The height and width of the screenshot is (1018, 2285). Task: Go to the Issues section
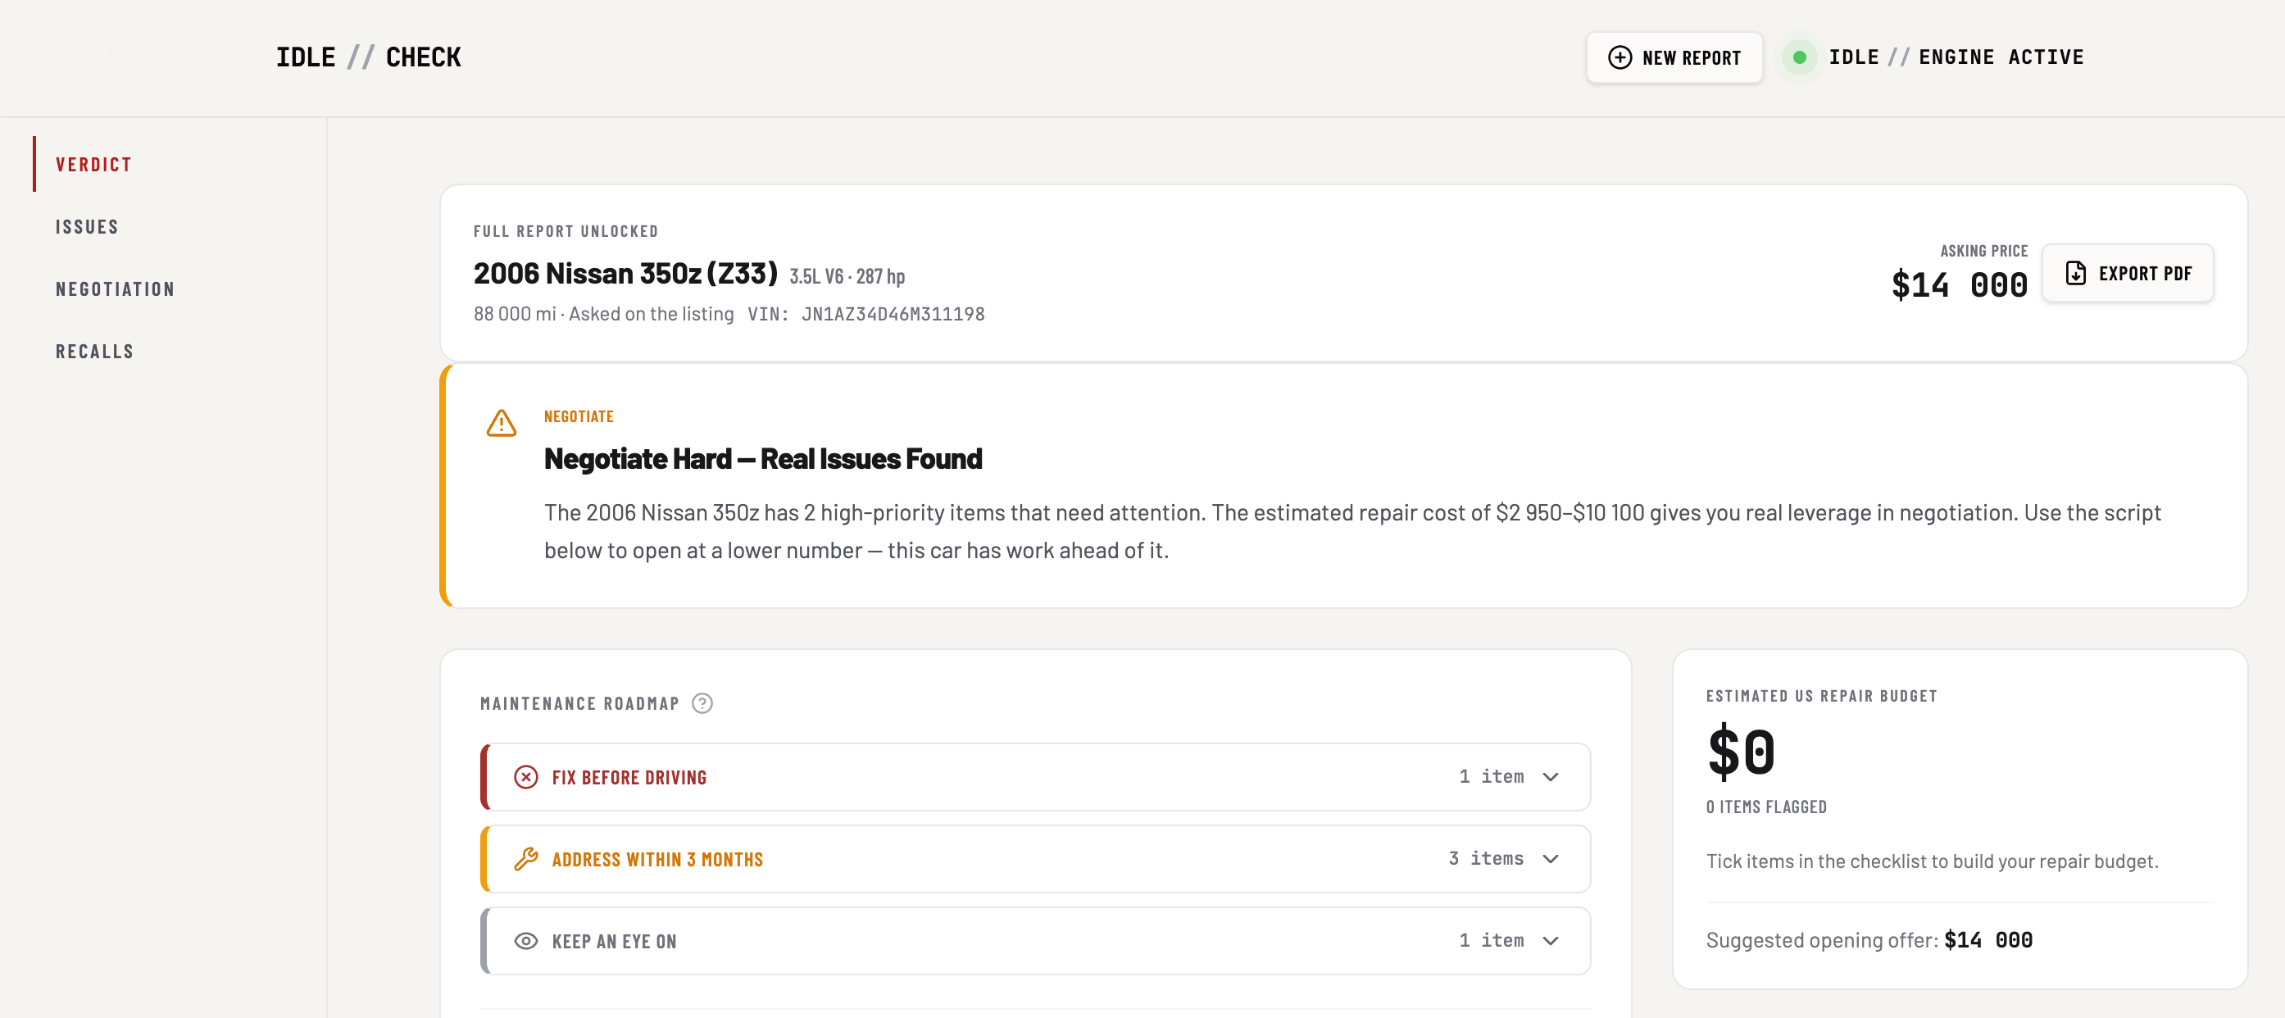[x=87, y=226]
